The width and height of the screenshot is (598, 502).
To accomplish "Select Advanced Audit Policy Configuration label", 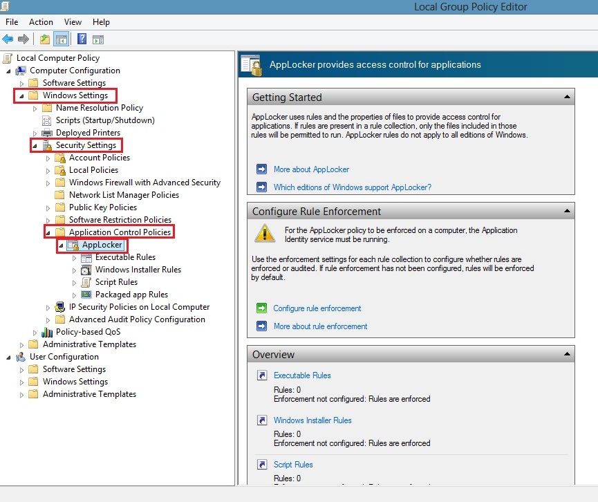I will tap(137, 319).
